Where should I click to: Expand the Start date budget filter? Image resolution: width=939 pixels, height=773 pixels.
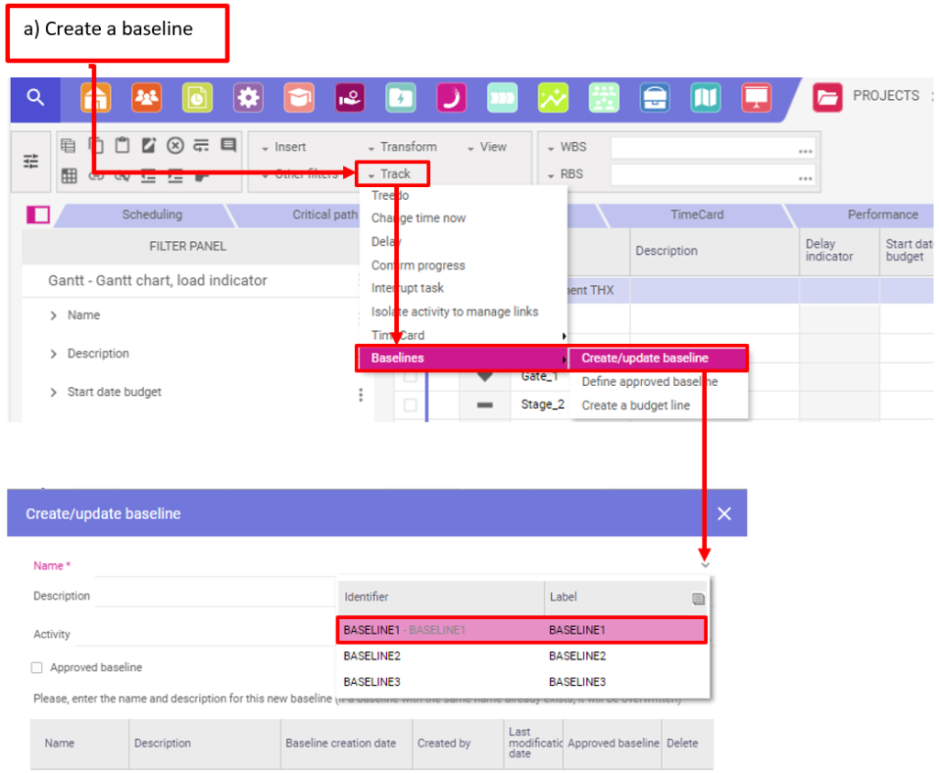(x=54, y=392)
